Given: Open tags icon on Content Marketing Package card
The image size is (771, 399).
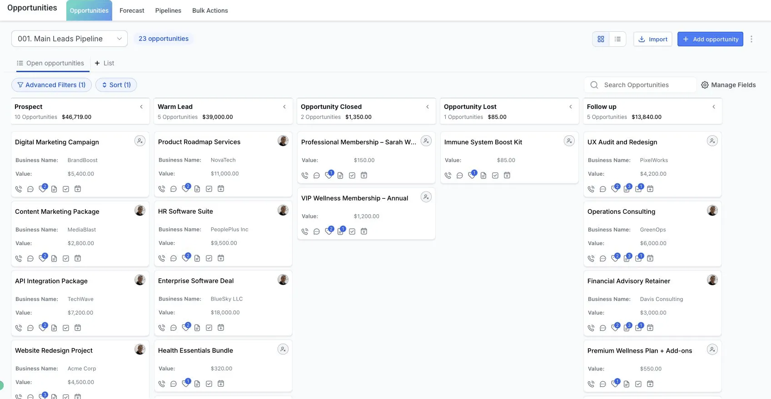Looking at the screenshot, I should [x=42, y=258].
